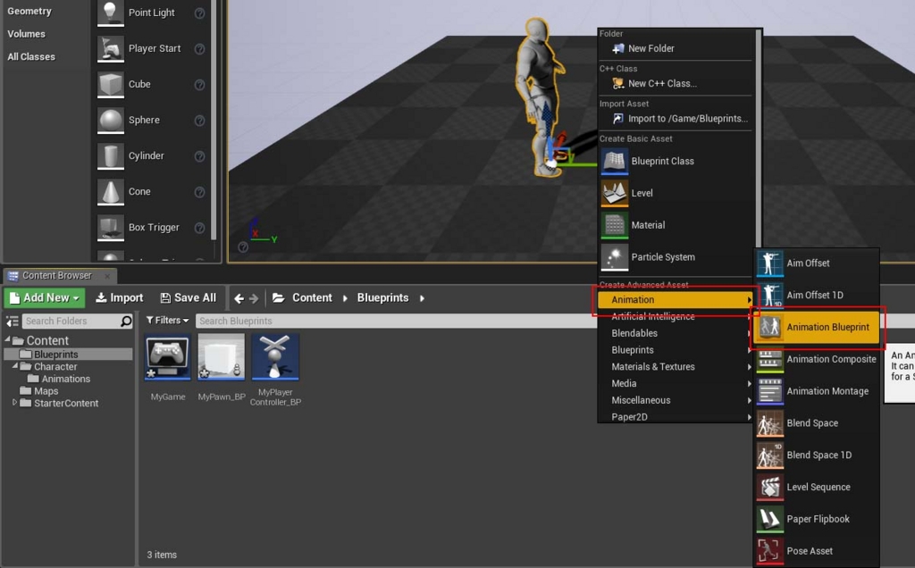Collapse the Character folder
This screenshot has height=568, width=915.
pyautogui.click(x=15, y=366)
